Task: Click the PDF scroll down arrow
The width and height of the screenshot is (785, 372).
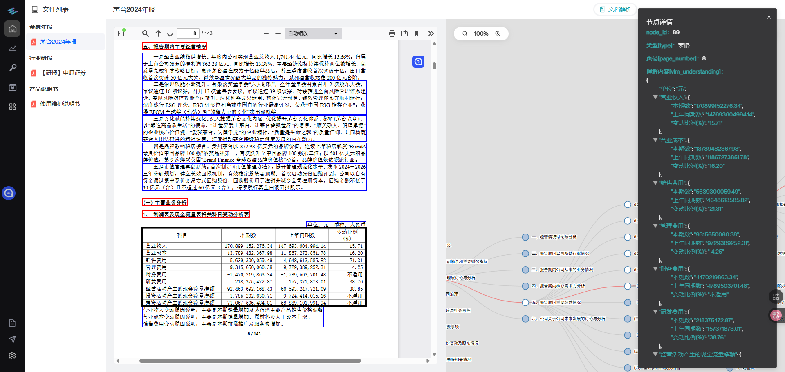Action: coord(434,354)
